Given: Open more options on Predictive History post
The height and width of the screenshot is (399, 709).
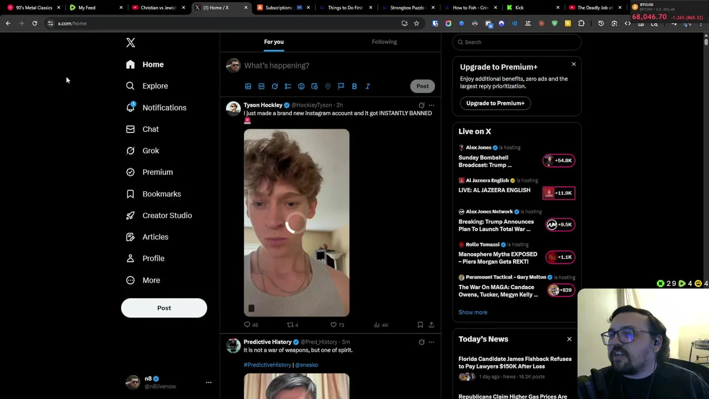Looking at the screenshot, I should [431, 342].
